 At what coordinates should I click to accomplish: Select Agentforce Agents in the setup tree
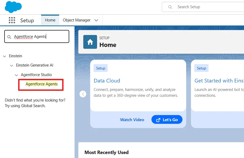42,84
